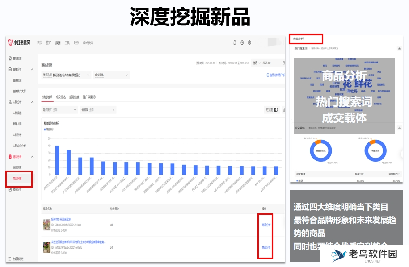
Task: Open the 成交载体 dropdown filter
Action: coord(111,75)
